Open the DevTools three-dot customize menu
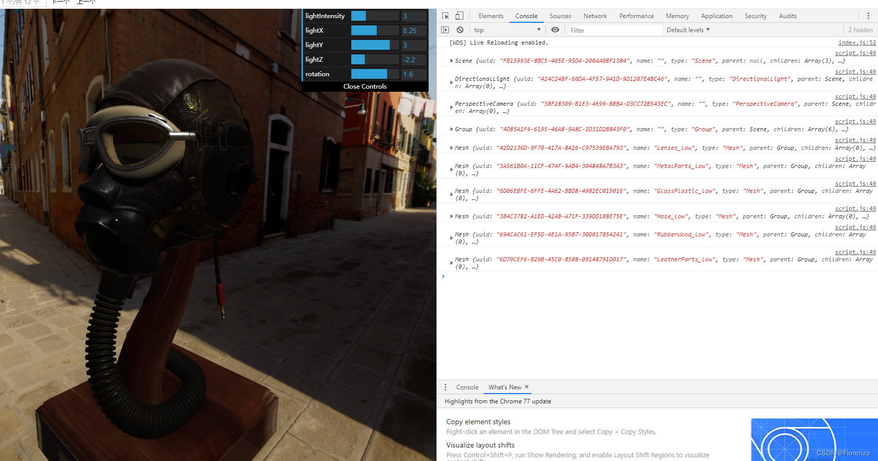This screenshot has width=878, height=461. click(x=868, y=16)
